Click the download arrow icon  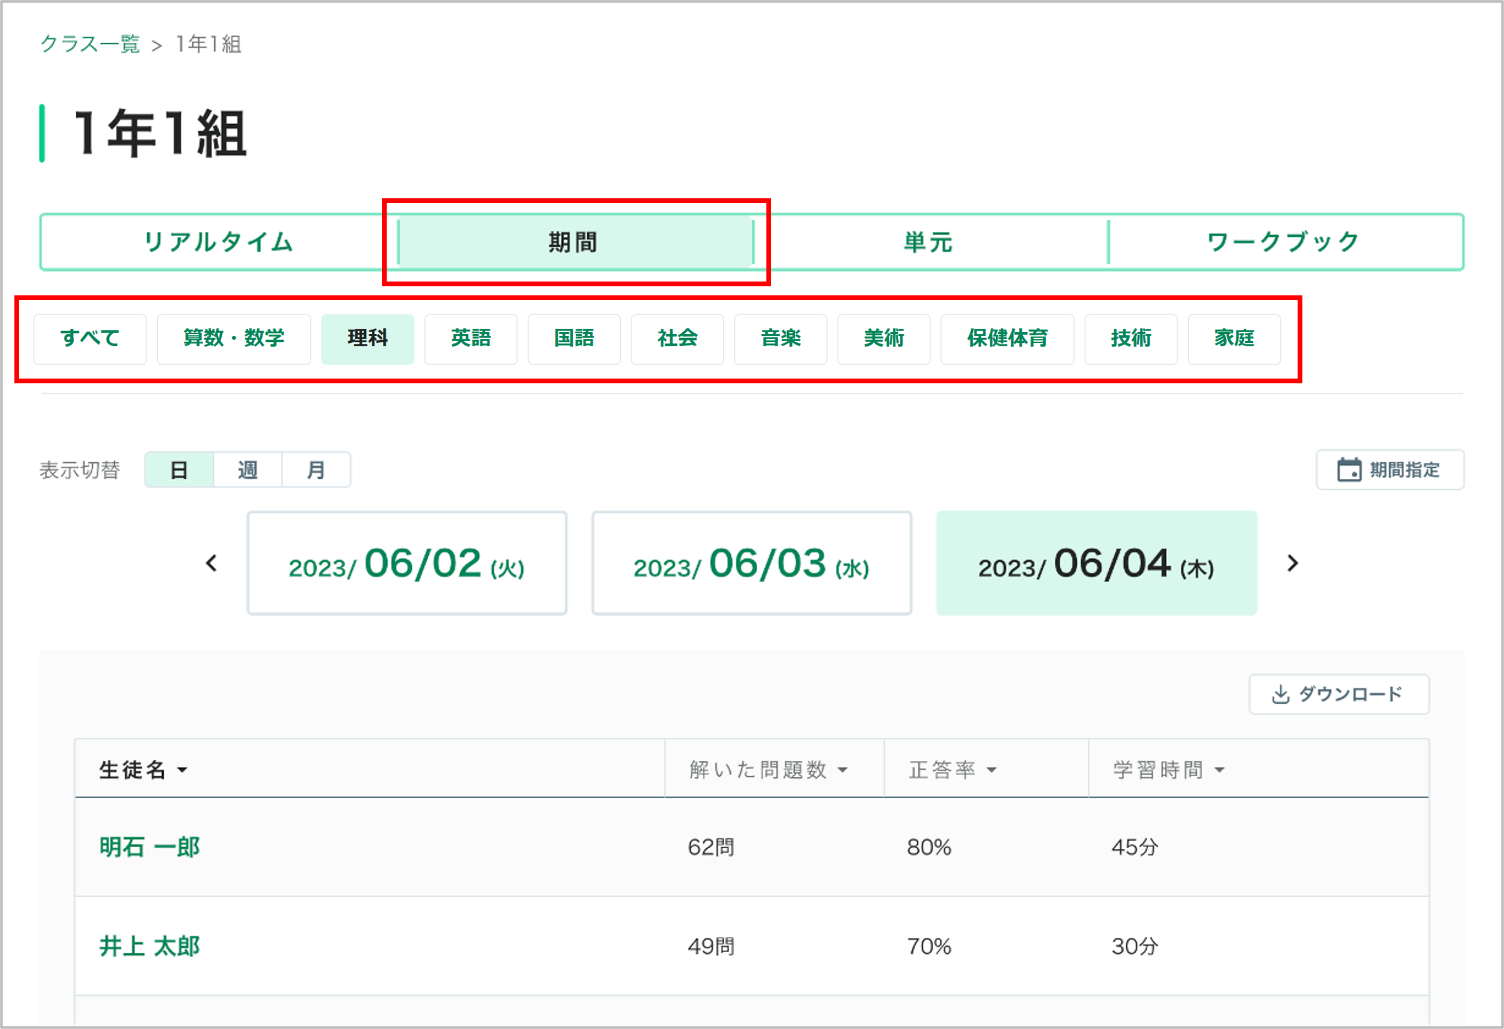[x=1280, y=695]
